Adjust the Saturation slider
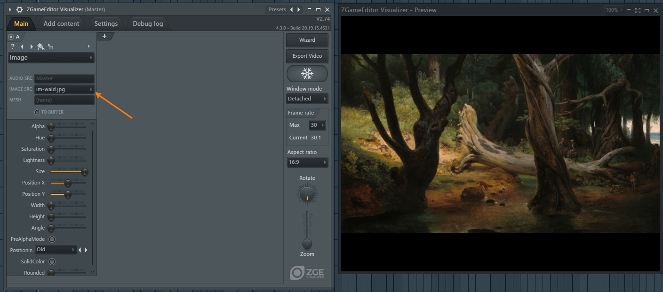663x292 pixels. point(68,149)
